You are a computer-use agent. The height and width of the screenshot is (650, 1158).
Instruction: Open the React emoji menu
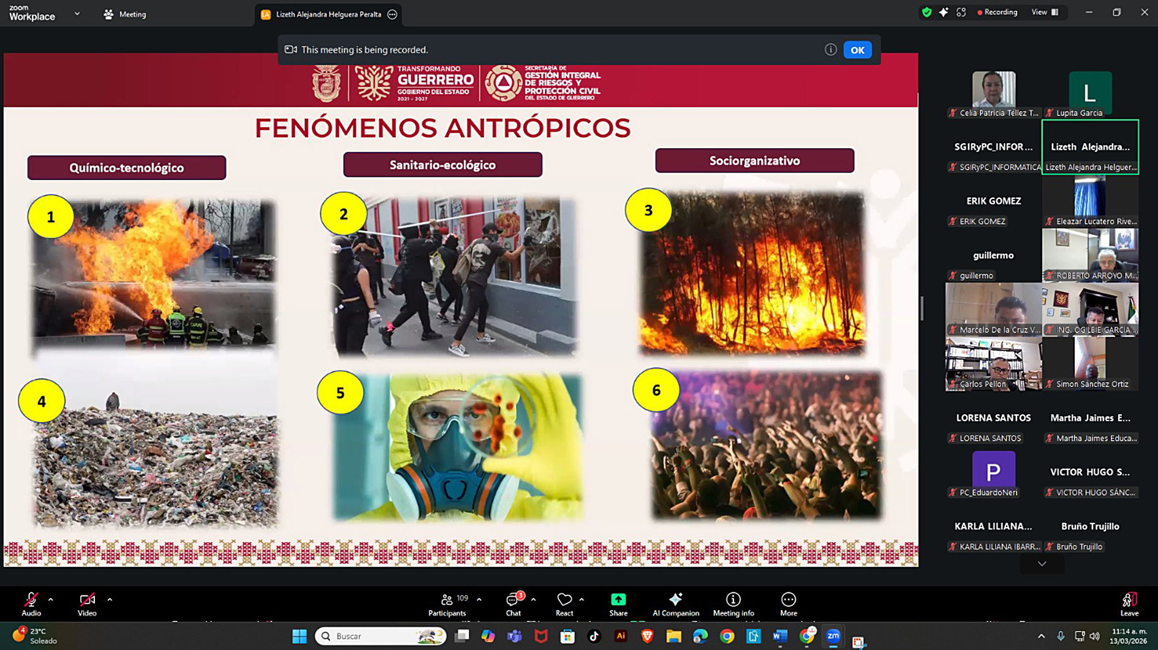click(x=564, y=603)
